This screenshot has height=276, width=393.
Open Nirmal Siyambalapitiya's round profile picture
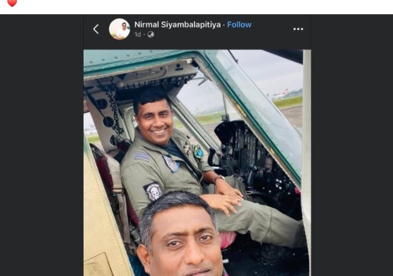(120, 29)
